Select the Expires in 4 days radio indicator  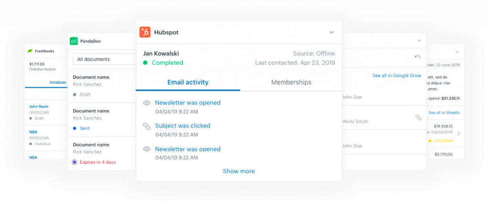point(74,162)
